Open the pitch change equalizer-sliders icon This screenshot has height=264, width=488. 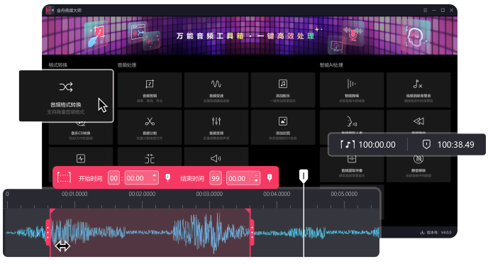click(216, 127)
